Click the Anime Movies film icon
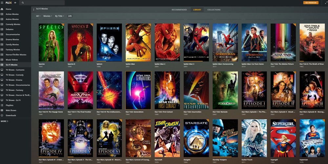 pyautogui.click(x=2, y=19)
